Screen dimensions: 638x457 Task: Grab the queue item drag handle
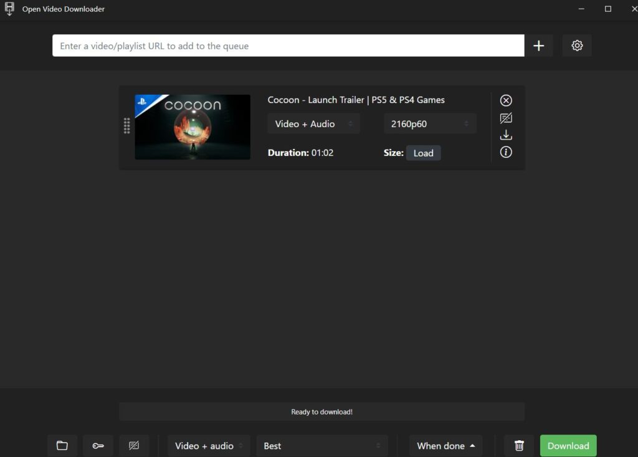[126, 126]
